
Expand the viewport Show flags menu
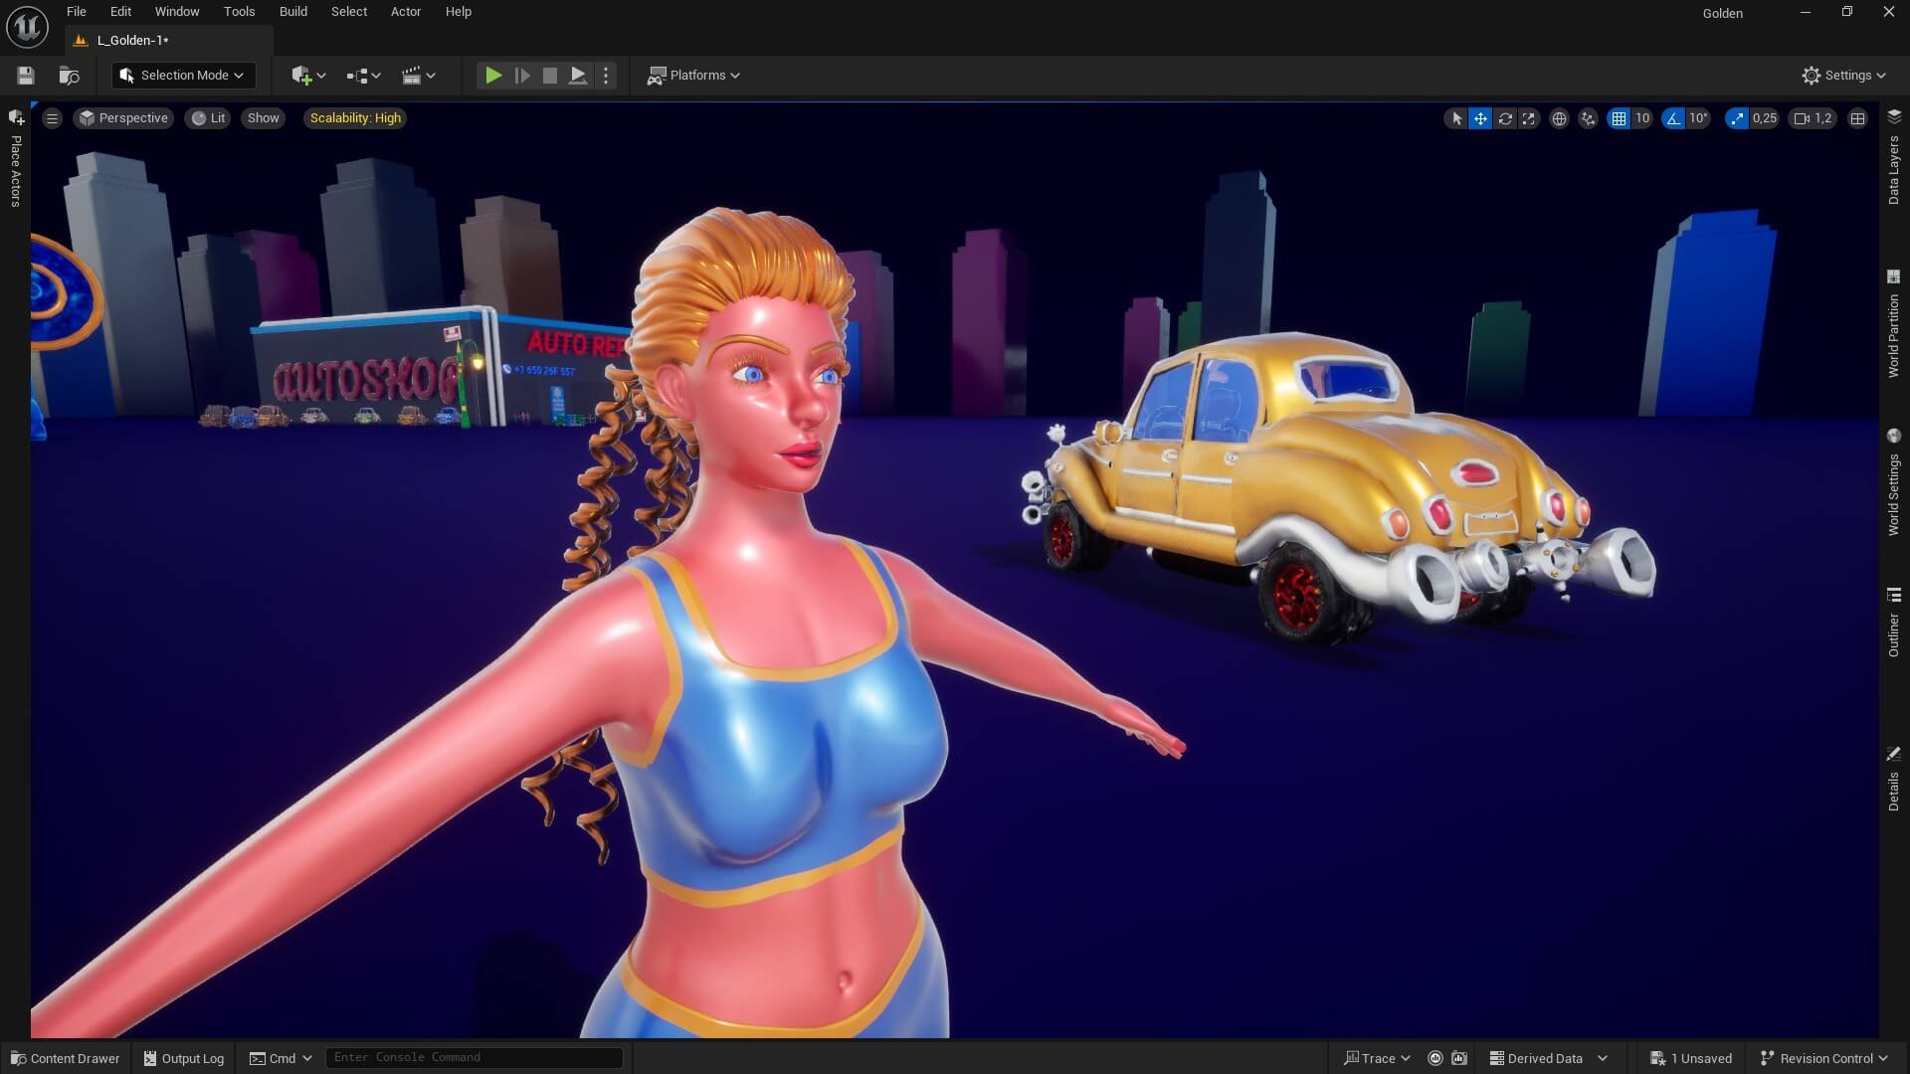(x=262, y=118)
